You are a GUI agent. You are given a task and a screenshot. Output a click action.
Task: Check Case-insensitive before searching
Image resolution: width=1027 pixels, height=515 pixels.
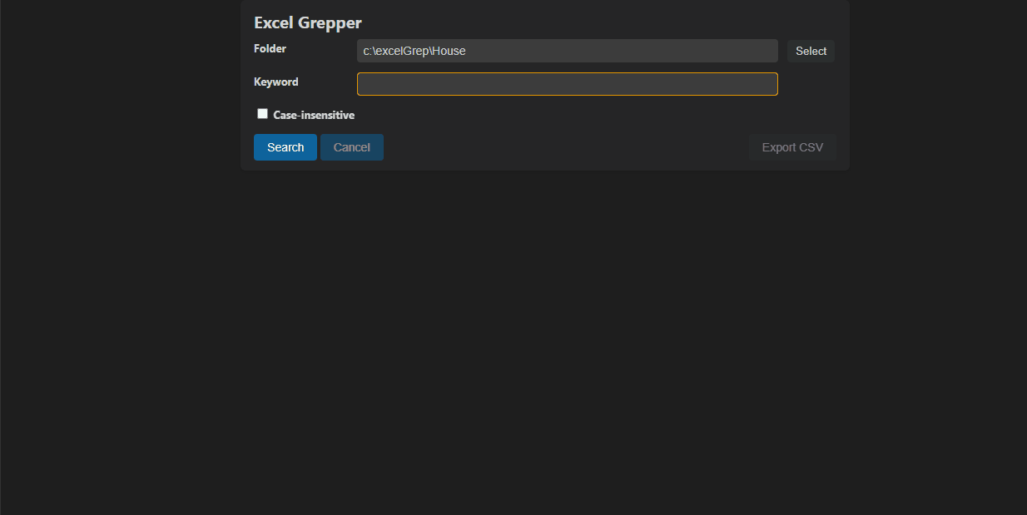262,112
